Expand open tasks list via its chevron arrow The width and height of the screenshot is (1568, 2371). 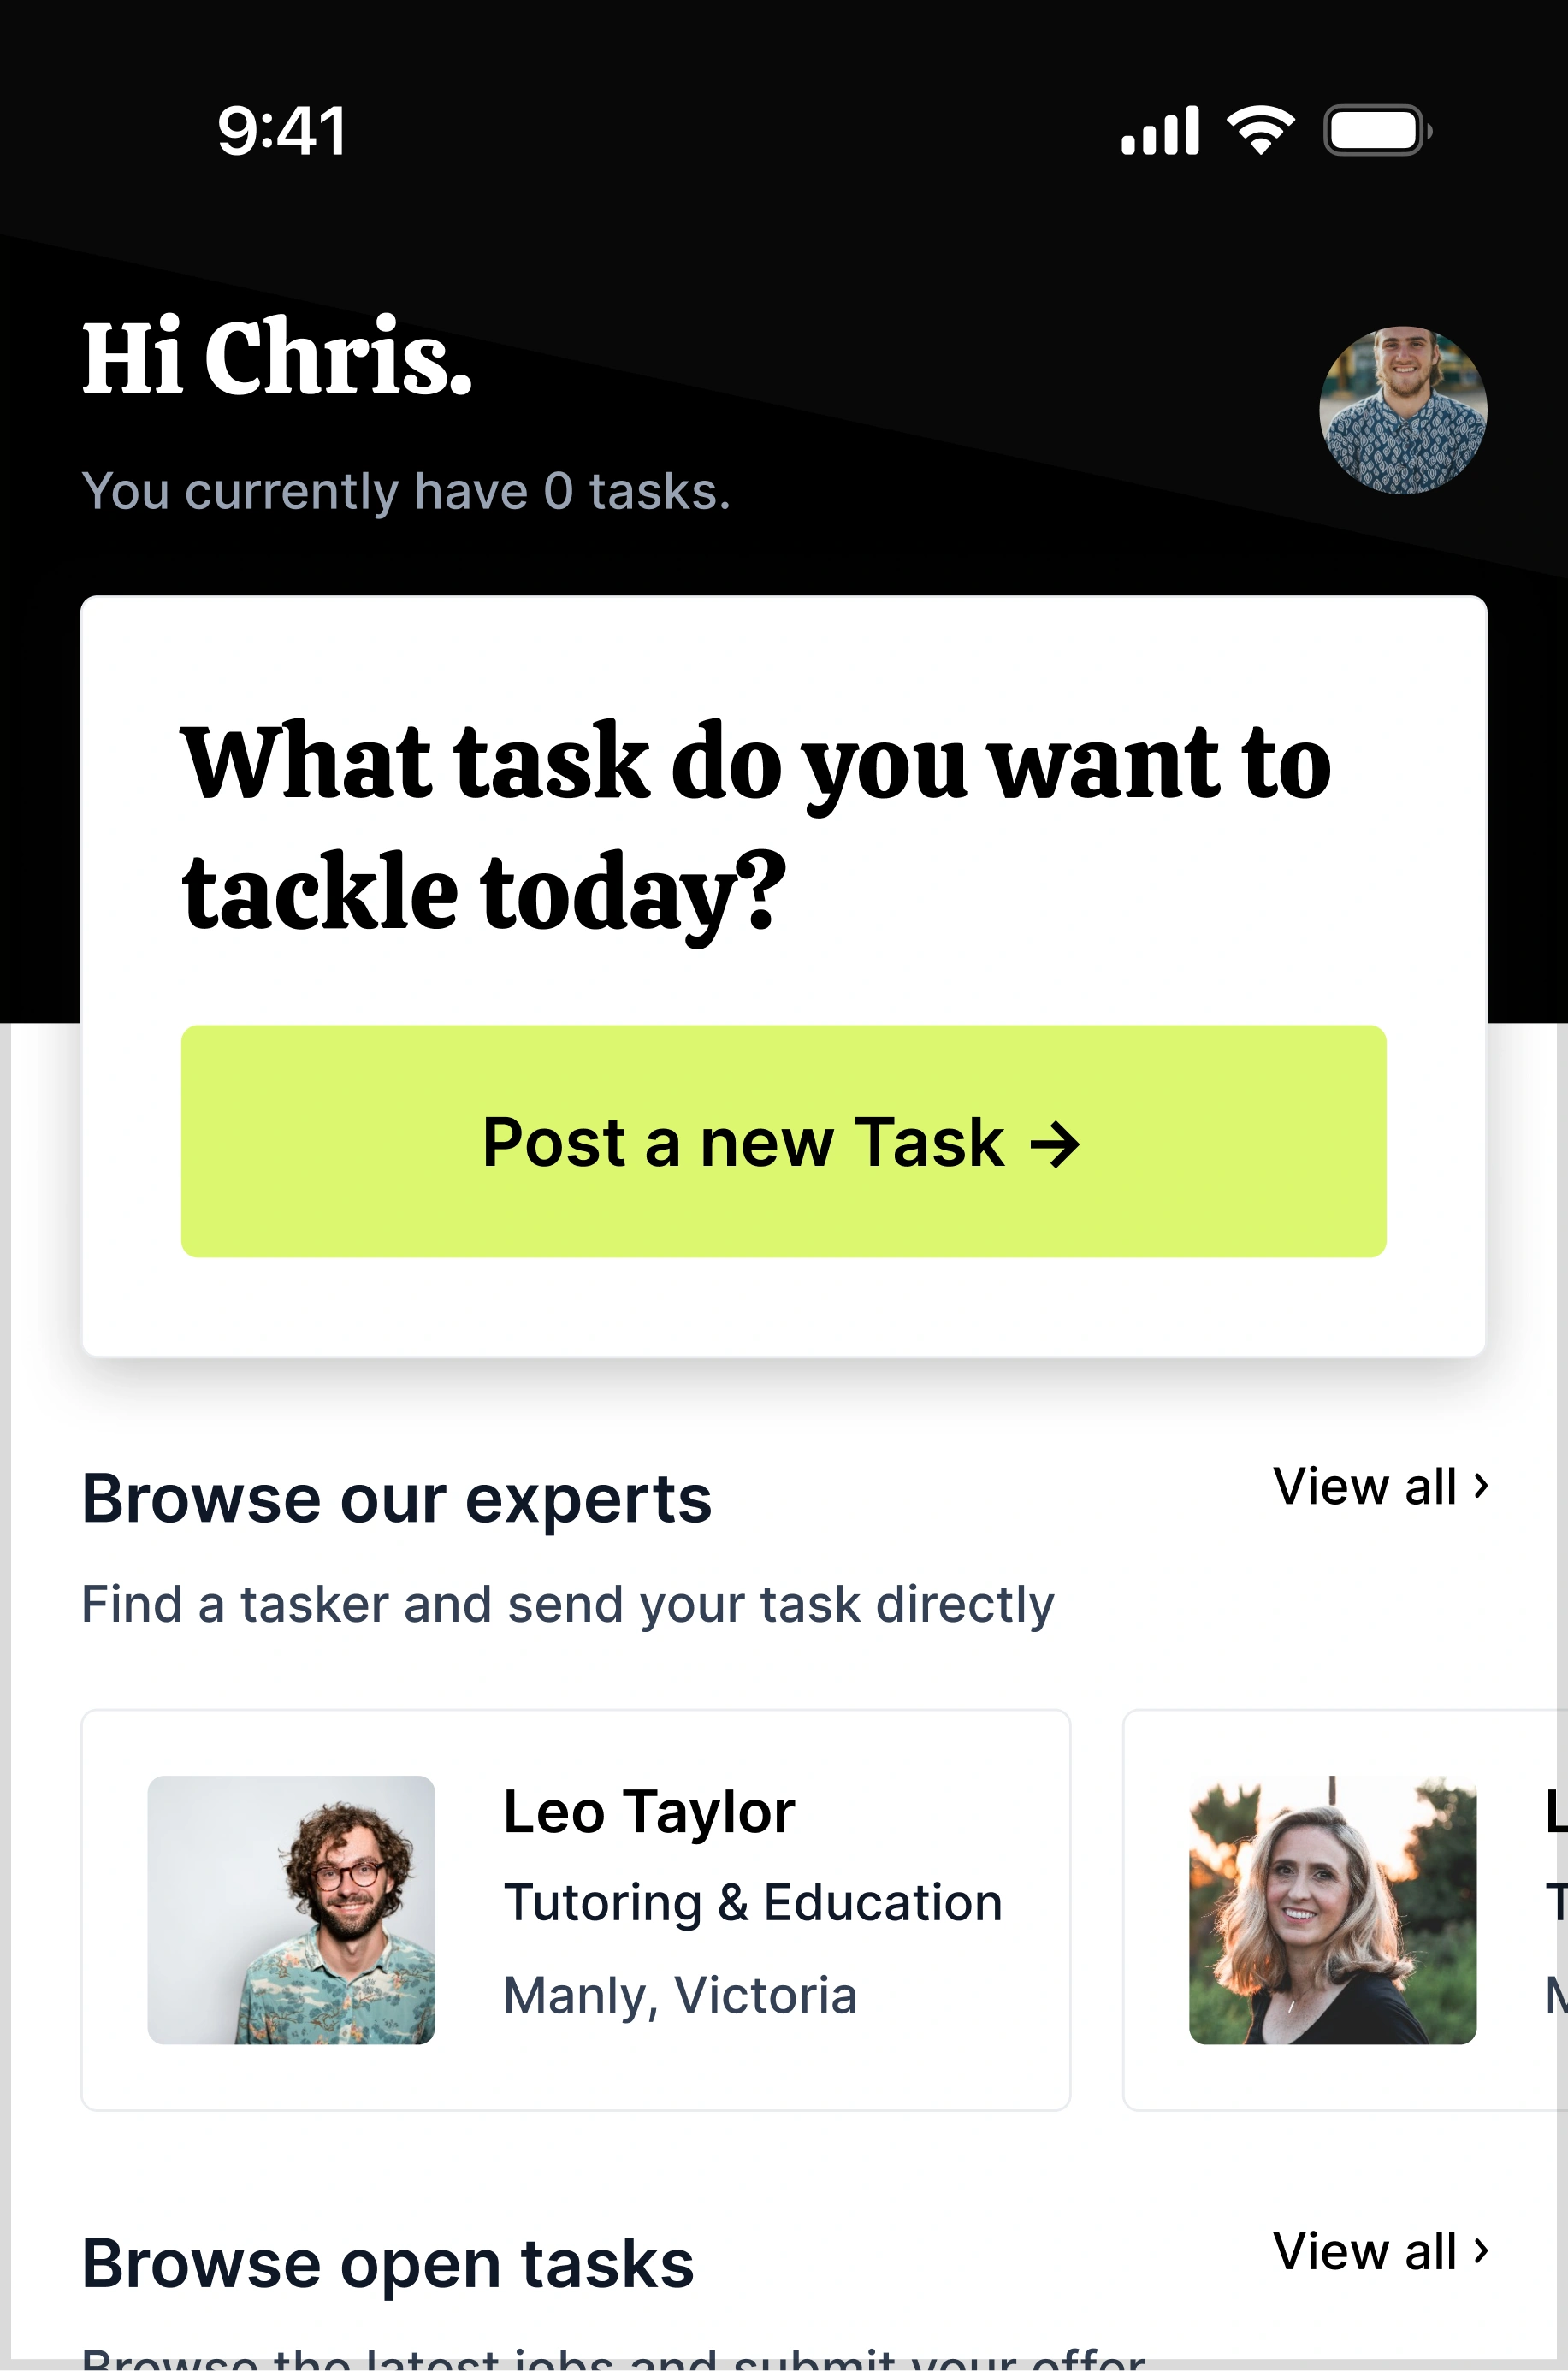[1482, 2252]
